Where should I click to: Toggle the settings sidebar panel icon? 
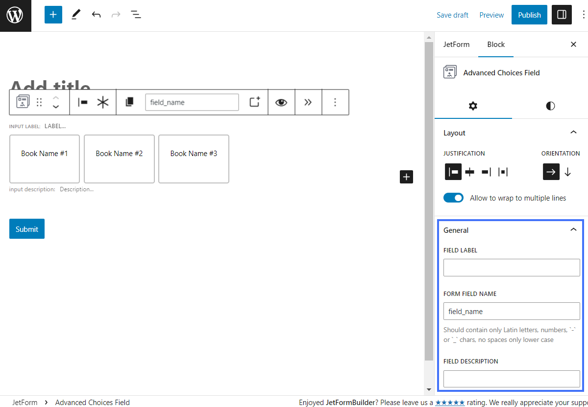tap(562, 15)
